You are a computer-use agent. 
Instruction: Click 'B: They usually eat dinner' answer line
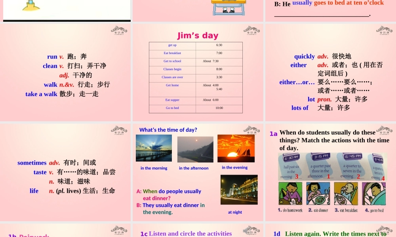point(171,209)
